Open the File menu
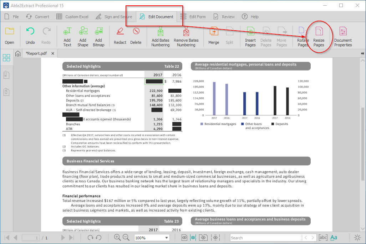366x244 pixels. tap(12, 17)
